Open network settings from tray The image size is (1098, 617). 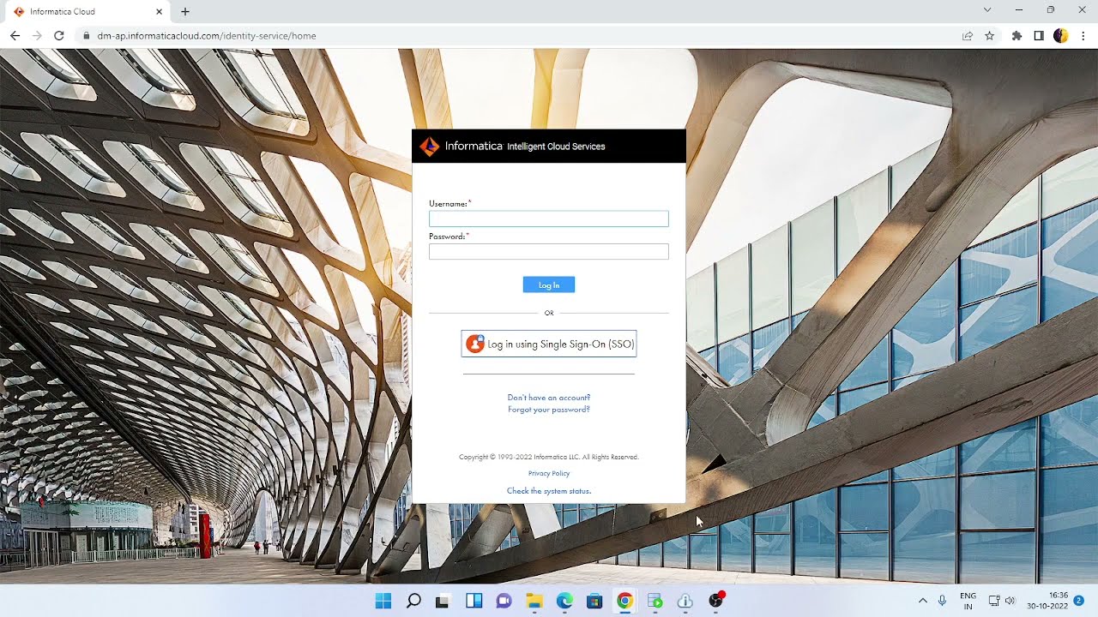click(994, 601)
